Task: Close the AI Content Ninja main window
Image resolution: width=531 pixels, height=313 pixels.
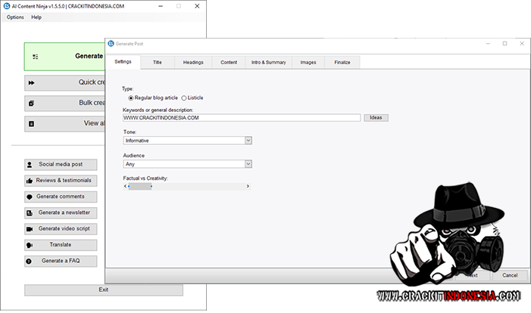Action: point(197,6)
